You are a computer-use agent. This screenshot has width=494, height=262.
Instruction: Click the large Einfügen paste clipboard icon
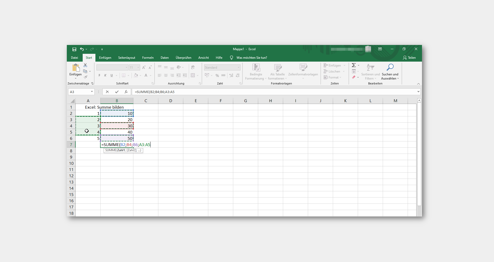[x=76, y=68]
